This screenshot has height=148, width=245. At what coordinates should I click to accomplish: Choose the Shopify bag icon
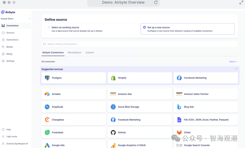click(113, 78)
